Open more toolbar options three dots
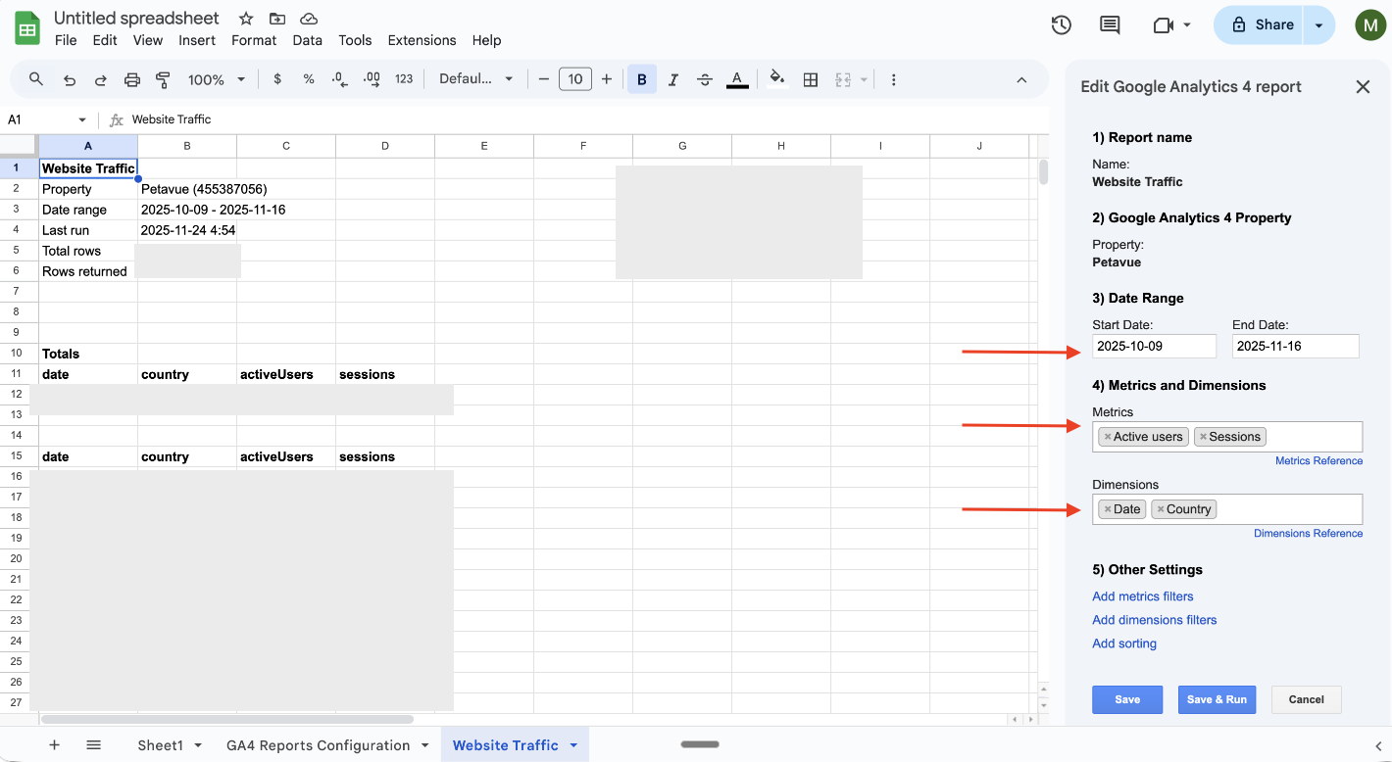The height and width of the screenshot is (762, 1392). pos(893,79)
